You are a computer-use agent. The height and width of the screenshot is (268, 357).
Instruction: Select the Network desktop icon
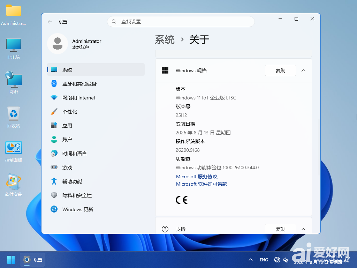(x=14, y=82)
